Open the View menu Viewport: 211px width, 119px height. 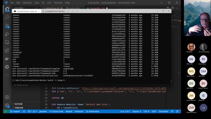pos(37,3)
